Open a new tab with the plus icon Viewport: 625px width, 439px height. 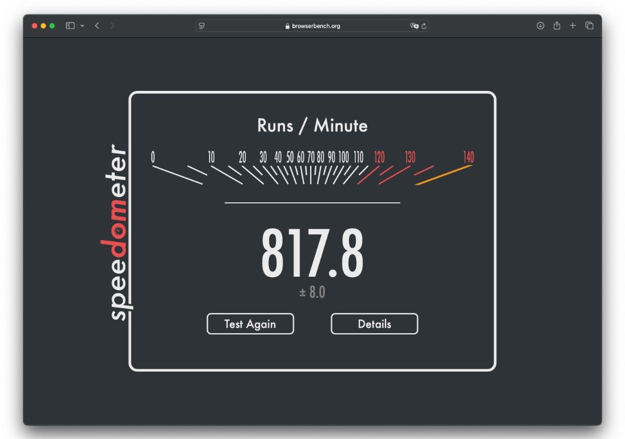[573, 26]
